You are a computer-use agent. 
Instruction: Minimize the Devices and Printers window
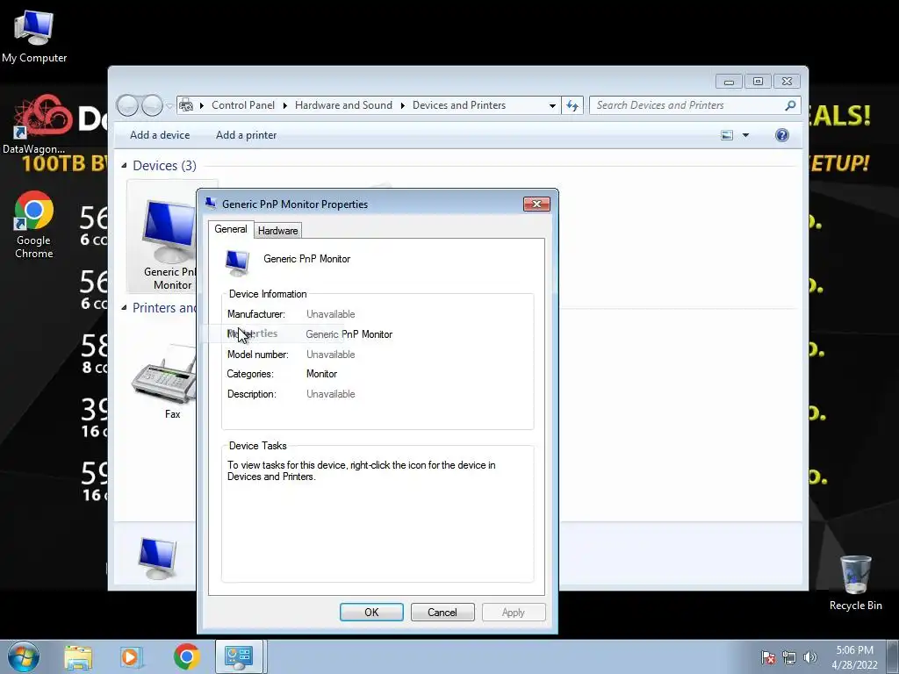coord(729,82)
